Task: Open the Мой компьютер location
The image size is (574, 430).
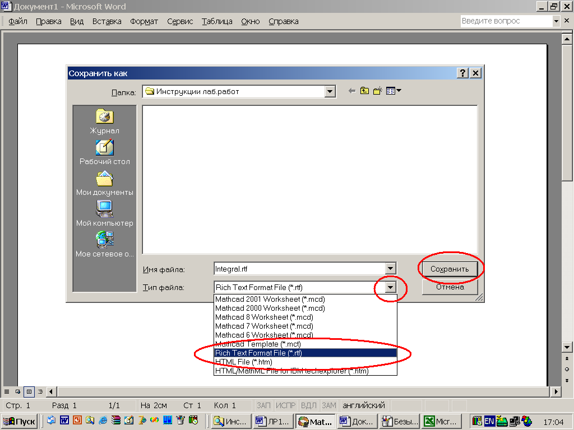Action: [x=105, y=214]
